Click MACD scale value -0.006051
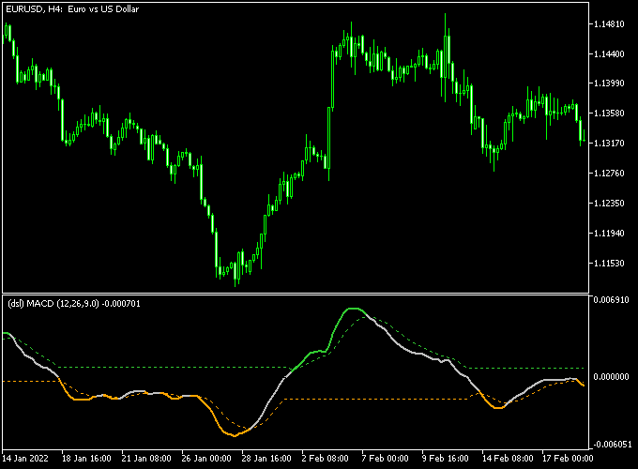638x469 pixels. tap(612, 445)
